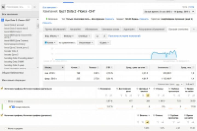
Task: Open the date range dropdown at top right
Action: click(169, 12)
